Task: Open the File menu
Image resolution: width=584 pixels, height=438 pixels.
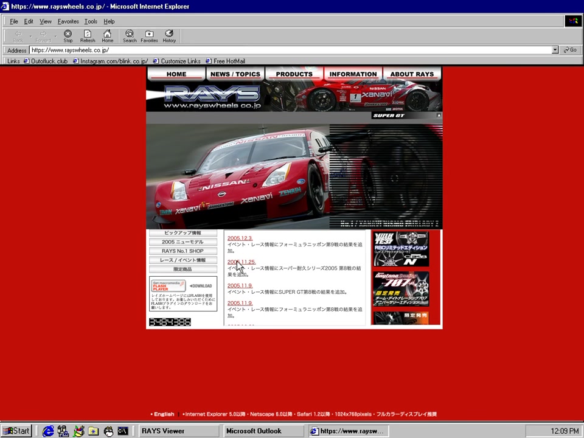Action: coord(14,21)
